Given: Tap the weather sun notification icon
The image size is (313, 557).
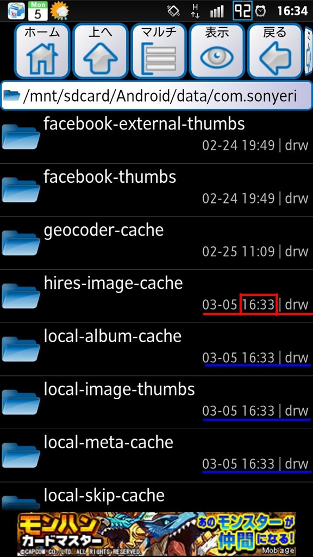Looking at the screenshot, I should (59, 11).
